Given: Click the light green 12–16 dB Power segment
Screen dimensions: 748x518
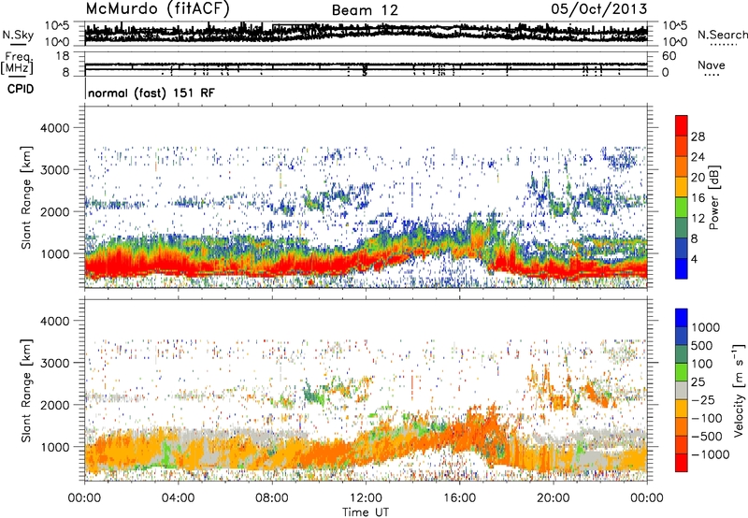Looking at the screenshot, I should pyautogui.click(x=682, y=208).
